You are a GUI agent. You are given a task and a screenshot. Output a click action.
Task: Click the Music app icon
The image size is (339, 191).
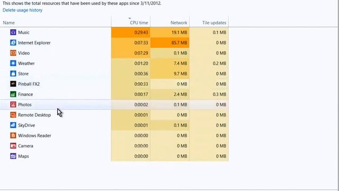(x=13, y=32)
